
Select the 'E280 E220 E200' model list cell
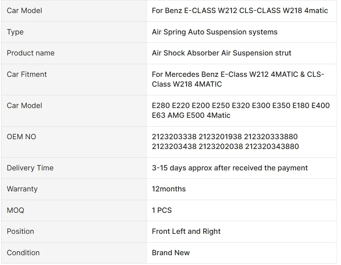241,110
